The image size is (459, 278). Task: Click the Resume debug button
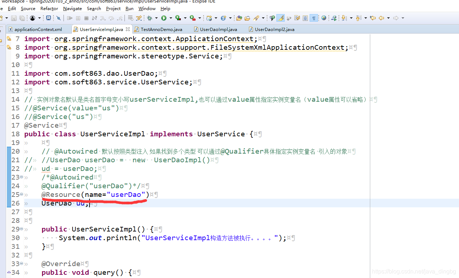click(x=69, y=18)
